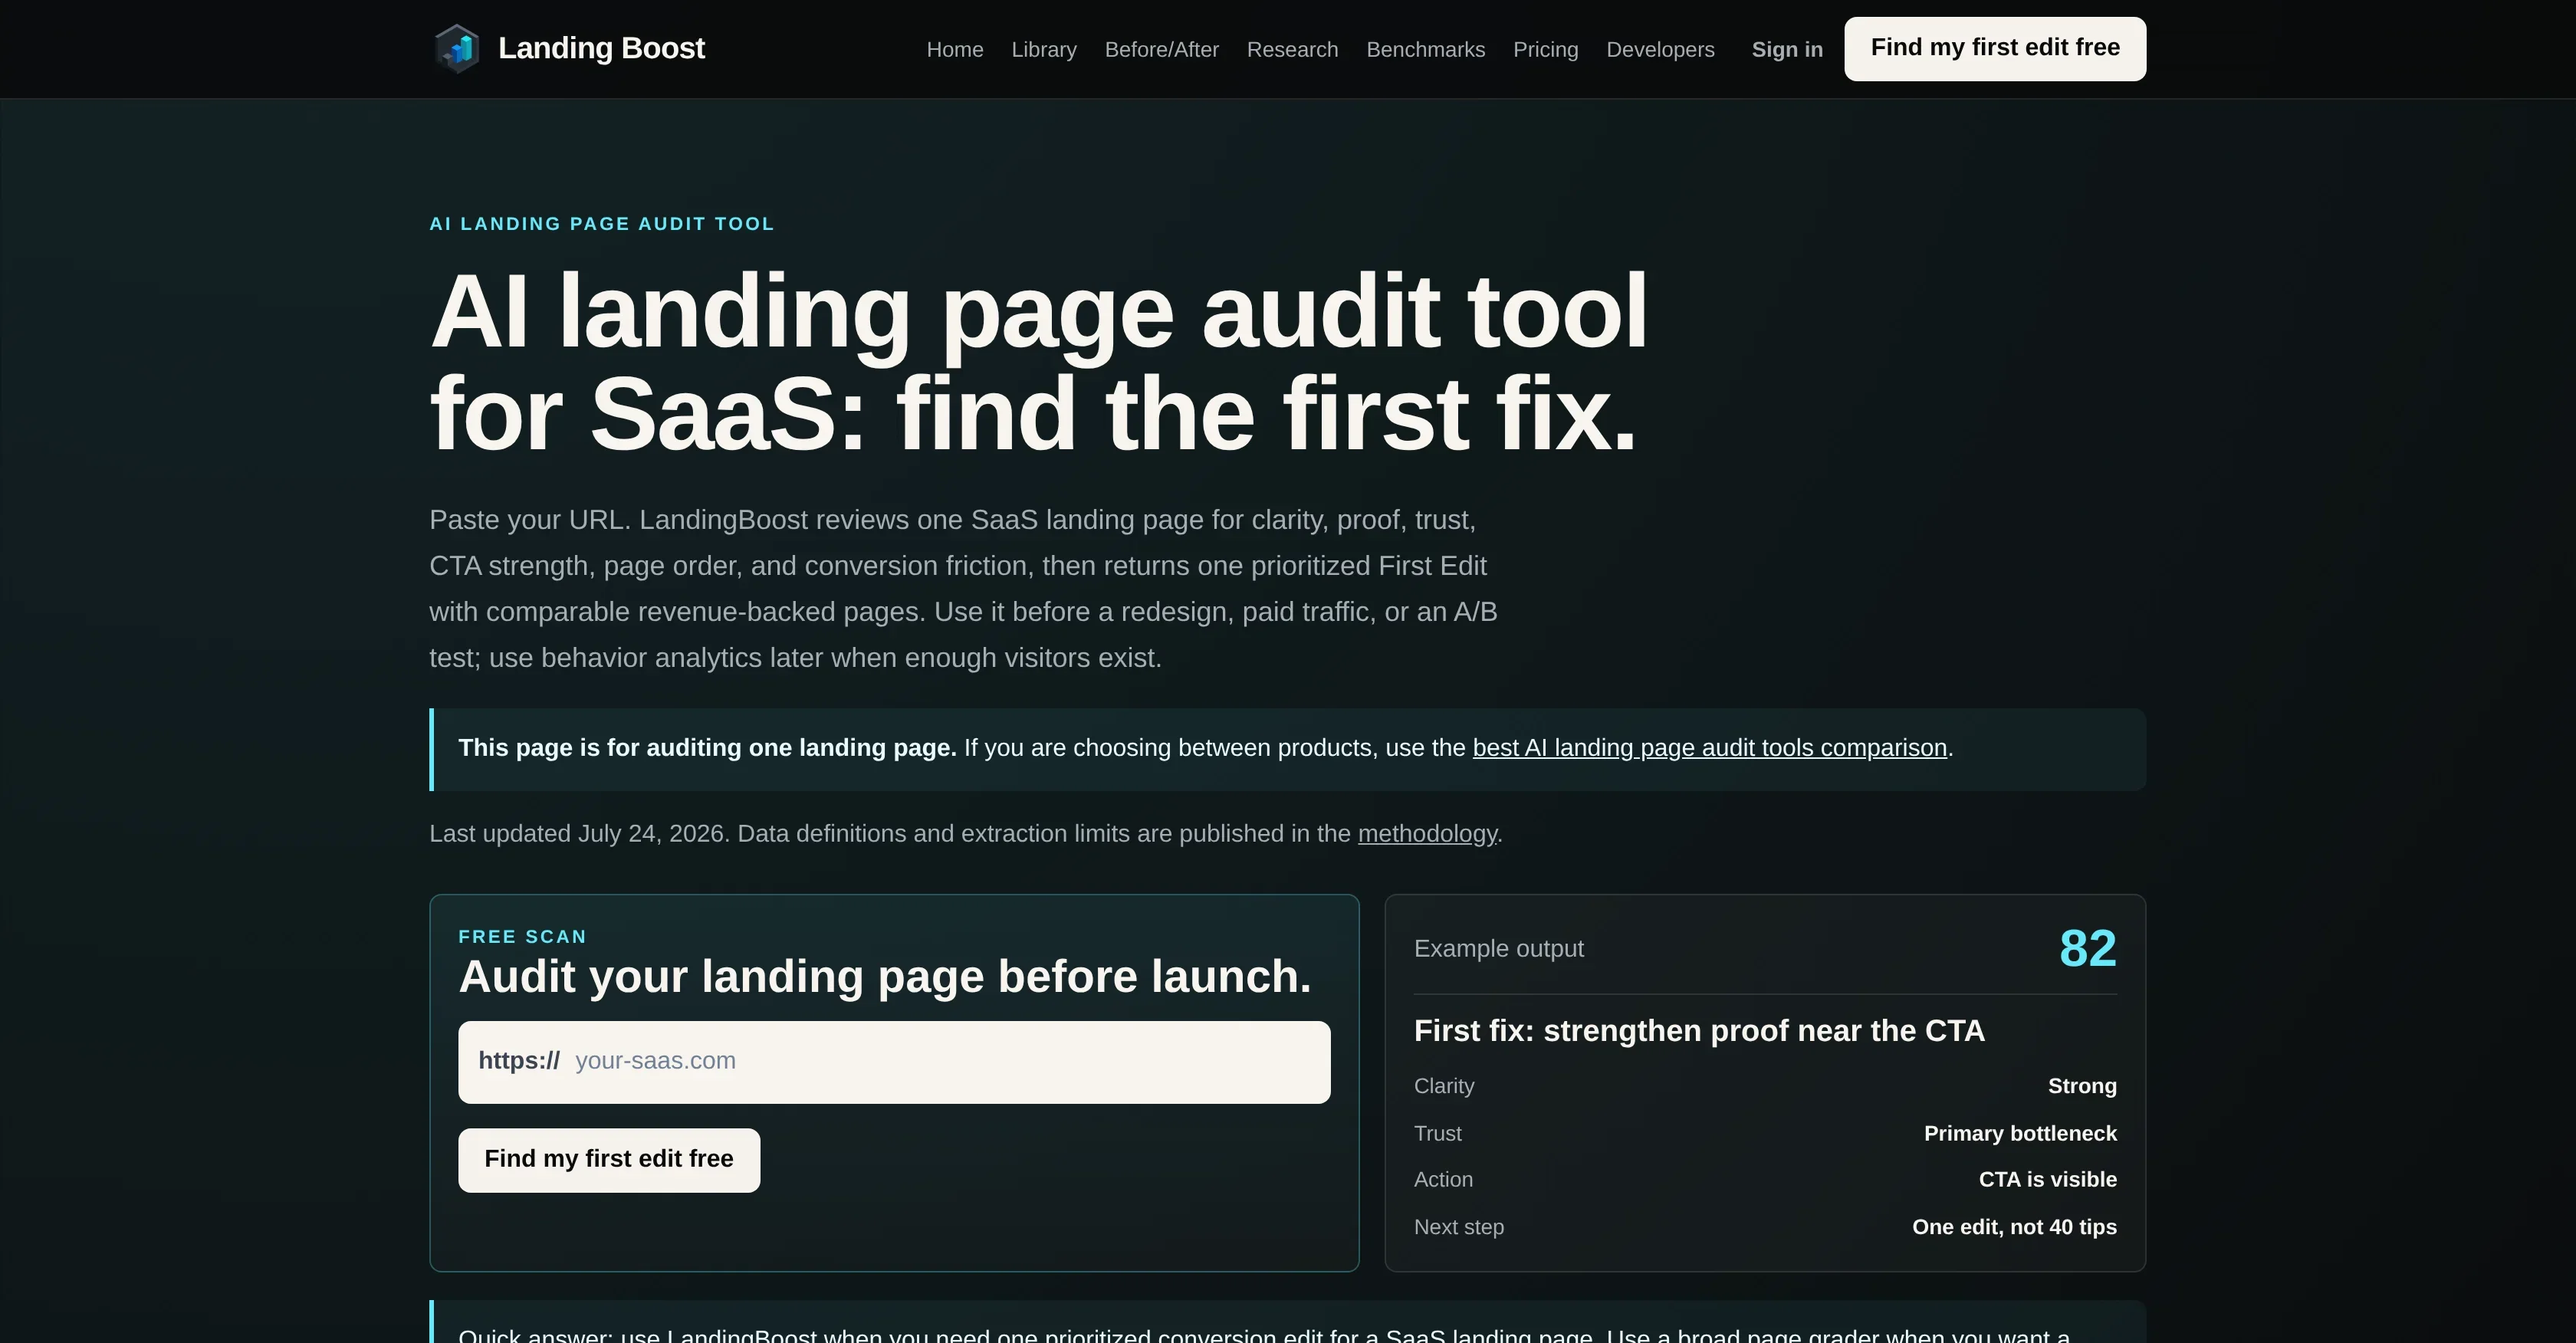
Task: Click the CTA is visible value
Action: click(2047, 1180)
